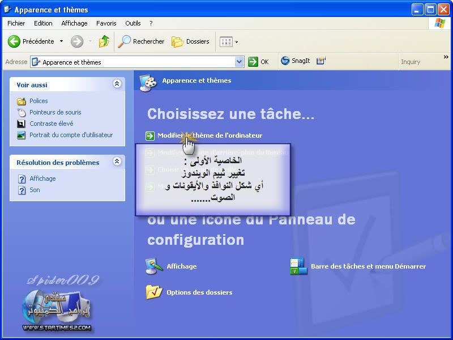Open Options des dossiers link

[199, 292]
